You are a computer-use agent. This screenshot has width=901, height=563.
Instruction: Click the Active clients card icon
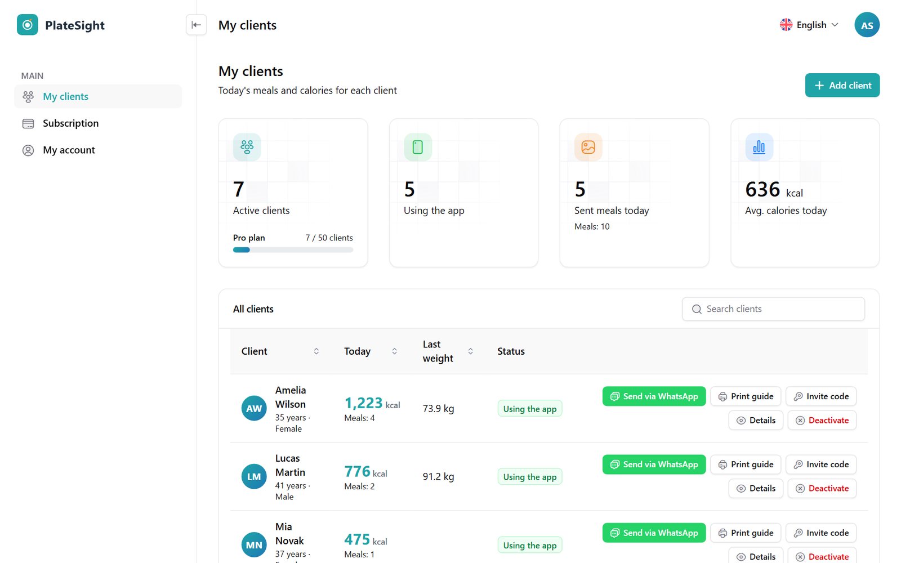[x=247, y=147]
